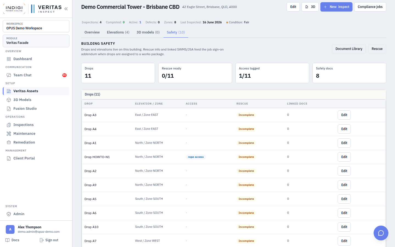Viewport: 395px width, 247px height.
Task: Click the Rescue ready 0/11 card
Action: (x=195, y=73)
